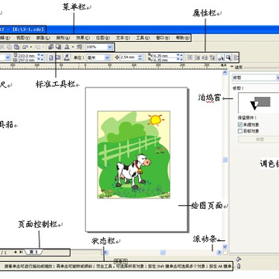Click the Cut icon in standard toolbar
Viewport: 279px width, 279px height.
pyautogui.click(x=2, y=47)
